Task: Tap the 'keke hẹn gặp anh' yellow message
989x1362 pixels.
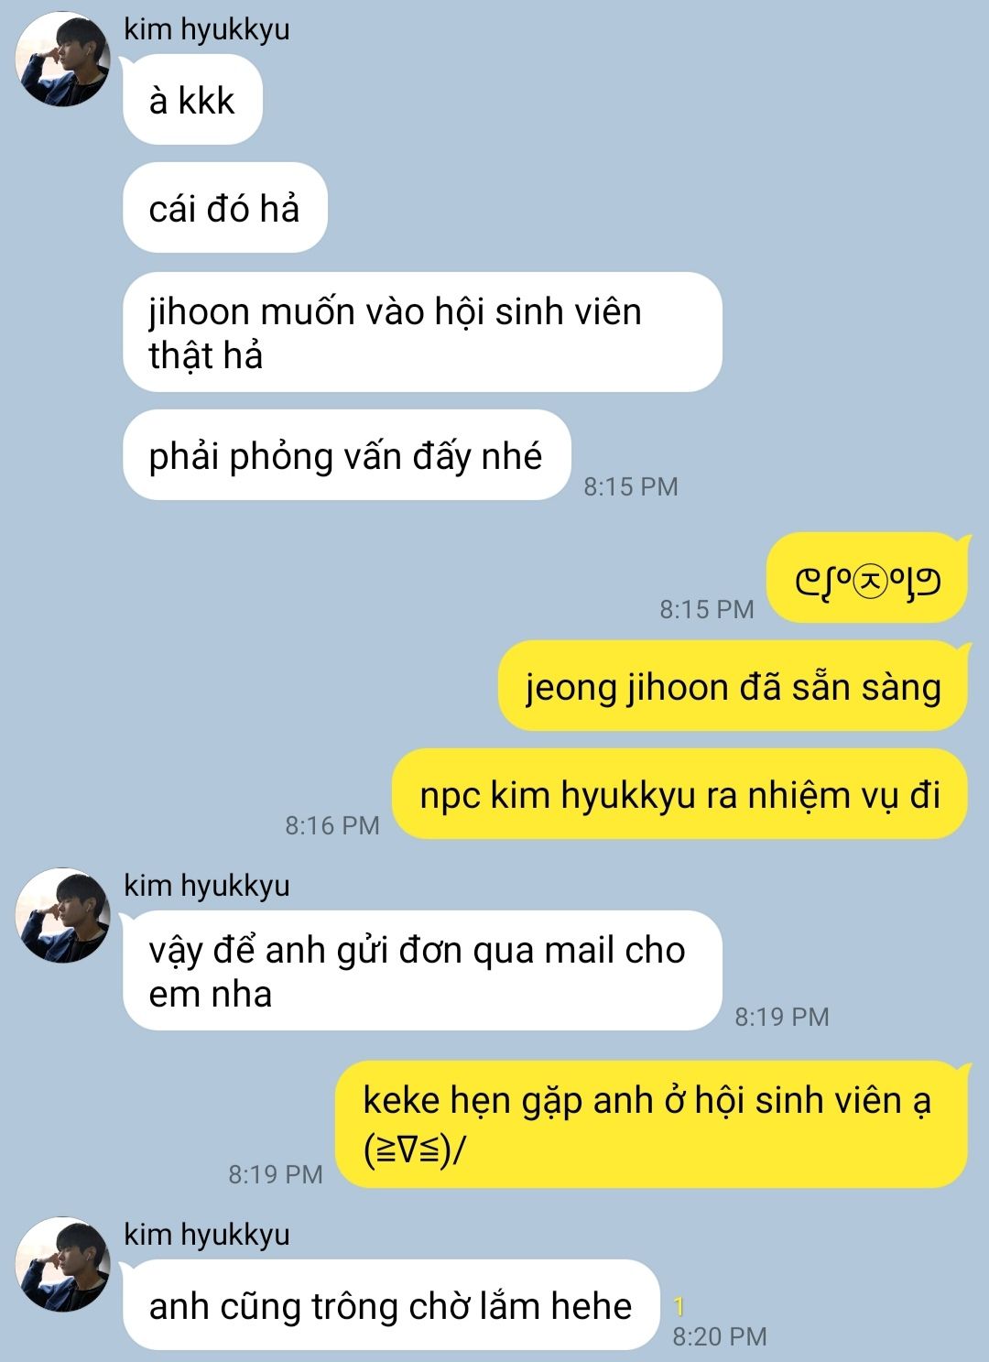Action: point(652,1124)
